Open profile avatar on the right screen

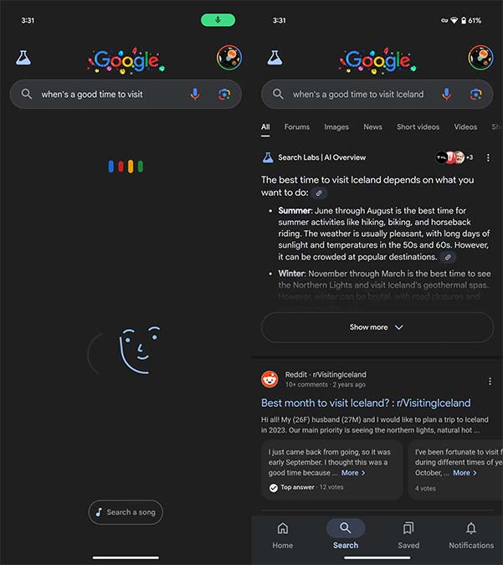point(480,58)
